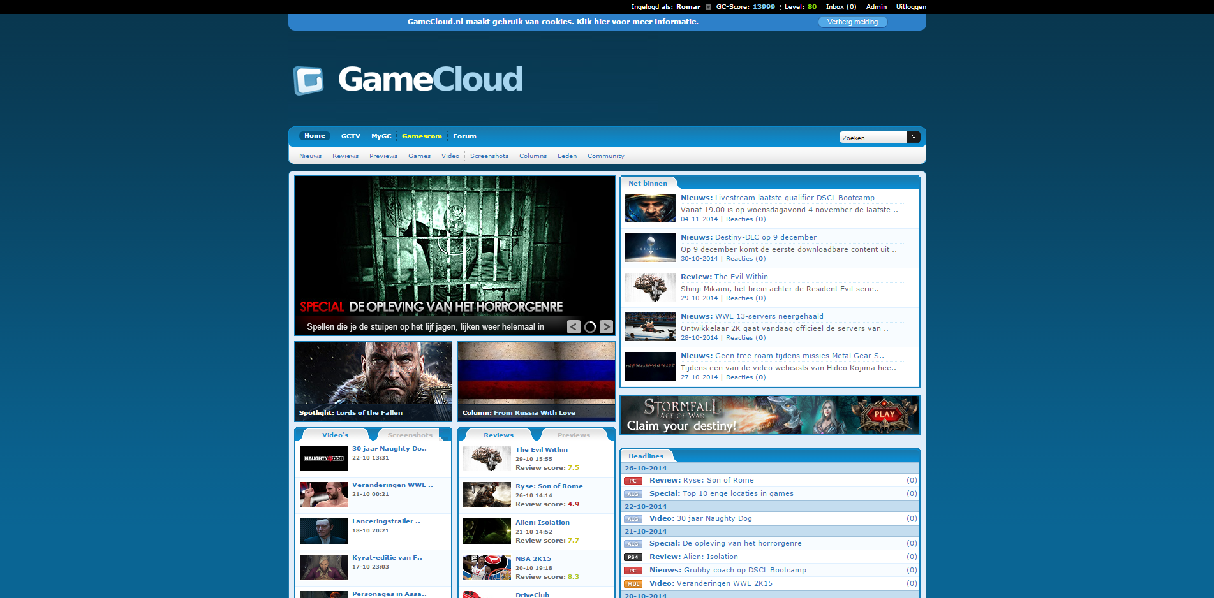The height and width of the screenshot is (598, 1214).
Task: Open Reacties link for Livestream news item
Action: click(746, 219)
